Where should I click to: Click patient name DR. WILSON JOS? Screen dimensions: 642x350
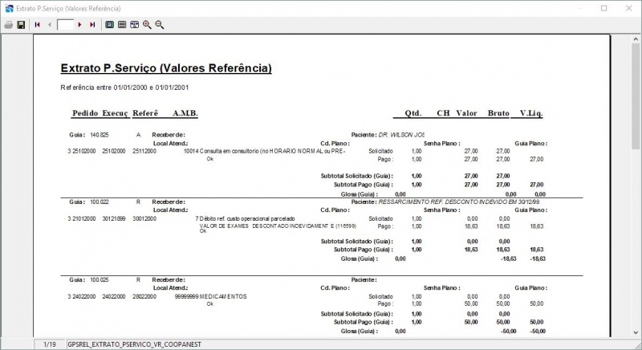[x=401, y=135]
